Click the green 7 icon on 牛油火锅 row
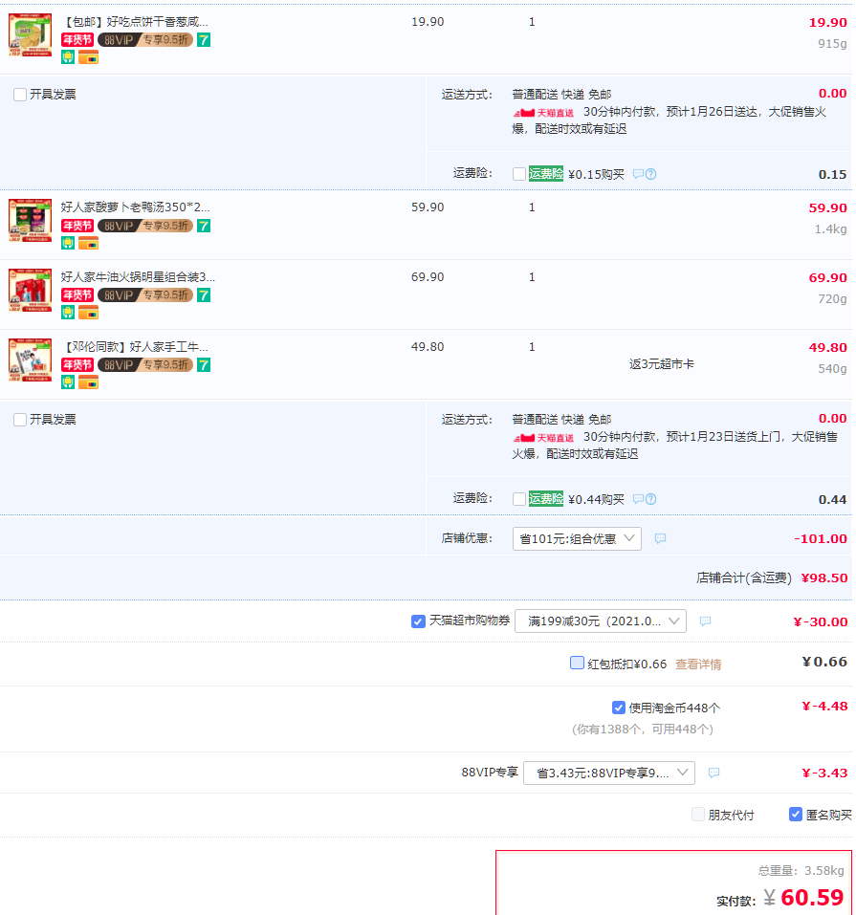 coord(203,295)
